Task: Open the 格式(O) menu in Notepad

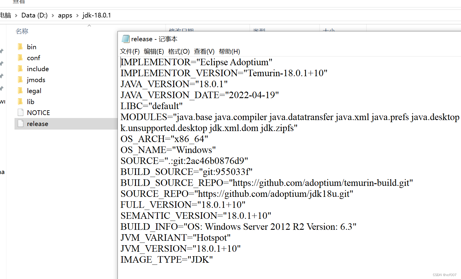Action: [179, 52]
